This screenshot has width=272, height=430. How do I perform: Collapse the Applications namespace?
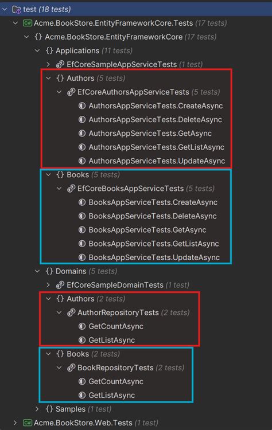37,50
